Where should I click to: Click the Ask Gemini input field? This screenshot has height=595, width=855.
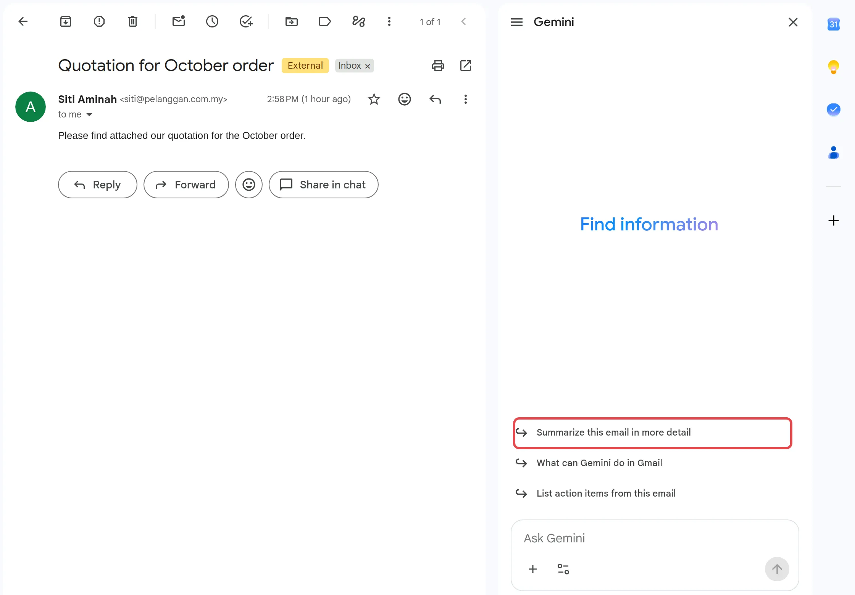coord(655,538)
